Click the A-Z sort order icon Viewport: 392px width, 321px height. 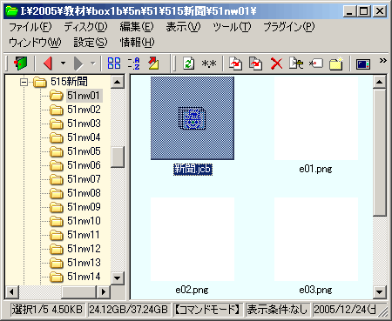134,64
